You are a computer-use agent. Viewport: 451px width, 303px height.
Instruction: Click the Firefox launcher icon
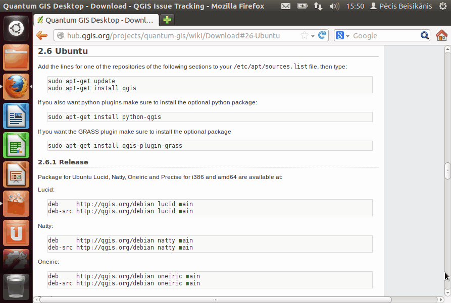[16, 87]
